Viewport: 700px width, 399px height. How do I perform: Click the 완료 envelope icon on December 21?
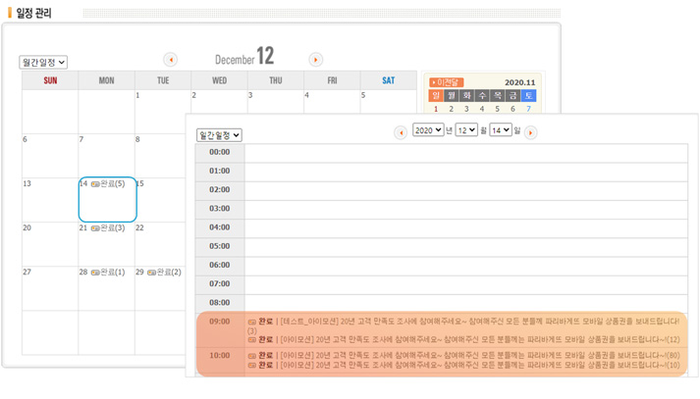tap(95, 228)
